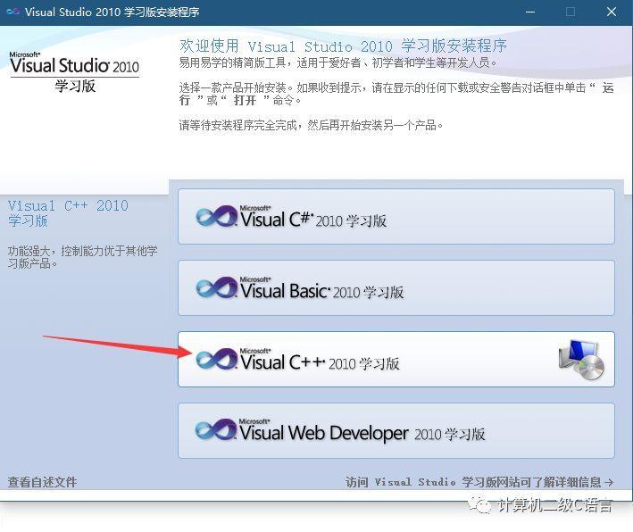This screenshot has width=633, height=532.
Task: Install Visual C++ 2010 学习版
Action: click(396, 359)
